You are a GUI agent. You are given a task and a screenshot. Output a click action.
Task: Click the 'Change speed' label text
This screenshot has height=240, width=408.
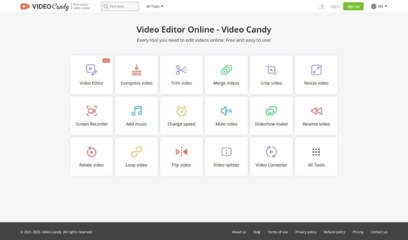click(x=181, y=124)
